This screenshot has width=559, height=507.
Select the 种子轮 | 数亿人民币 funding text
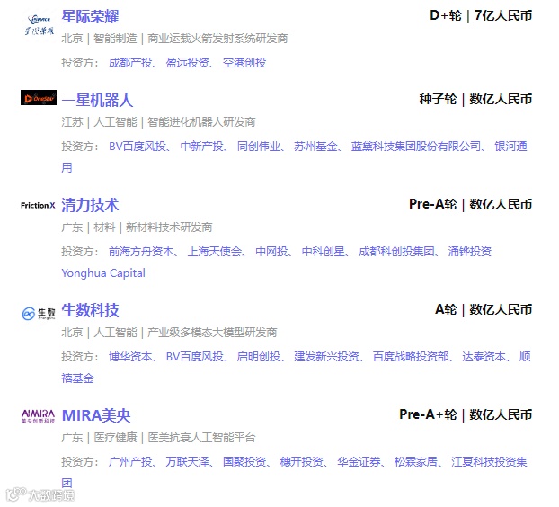475,100
